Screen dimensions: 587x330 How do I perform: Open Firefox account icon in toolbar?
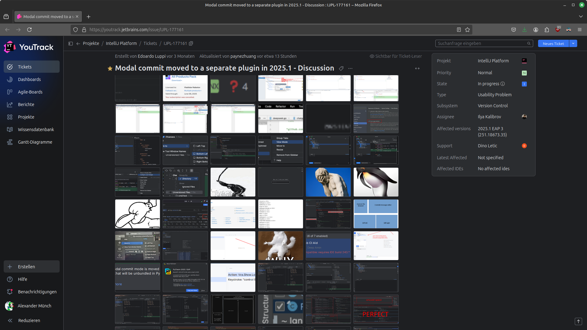(536, 30)
